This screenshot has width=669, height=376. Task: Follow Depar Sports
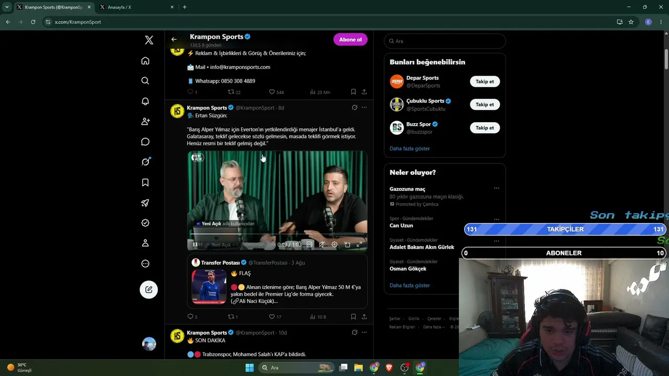pos(485,81)
